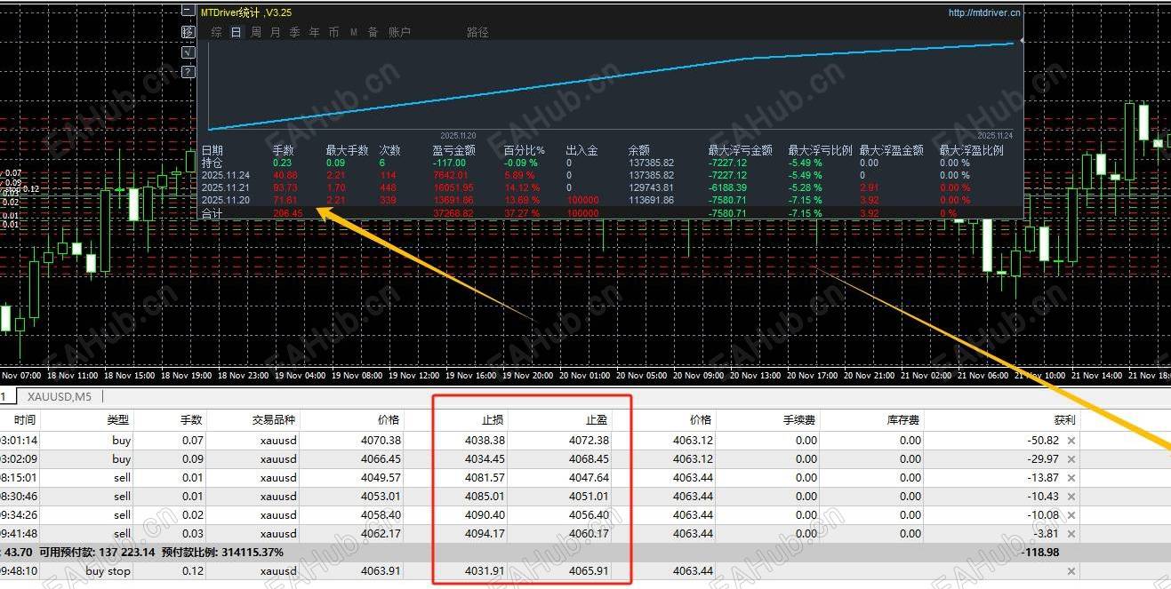Click the 移 move-panel icon

(x=188, y=32)
